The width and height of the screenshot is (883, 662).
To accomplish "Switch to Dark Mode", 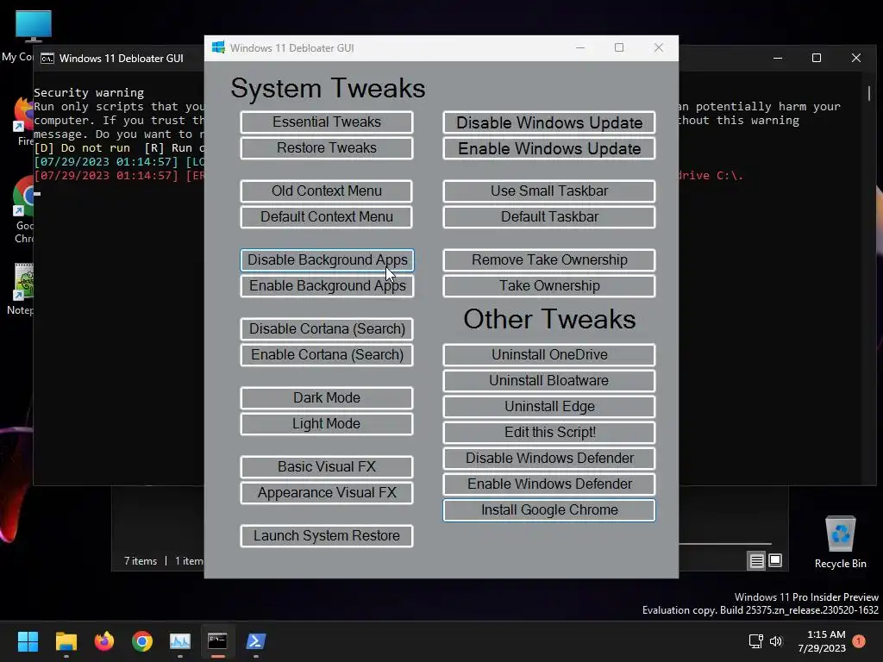I will pos(327,398).
